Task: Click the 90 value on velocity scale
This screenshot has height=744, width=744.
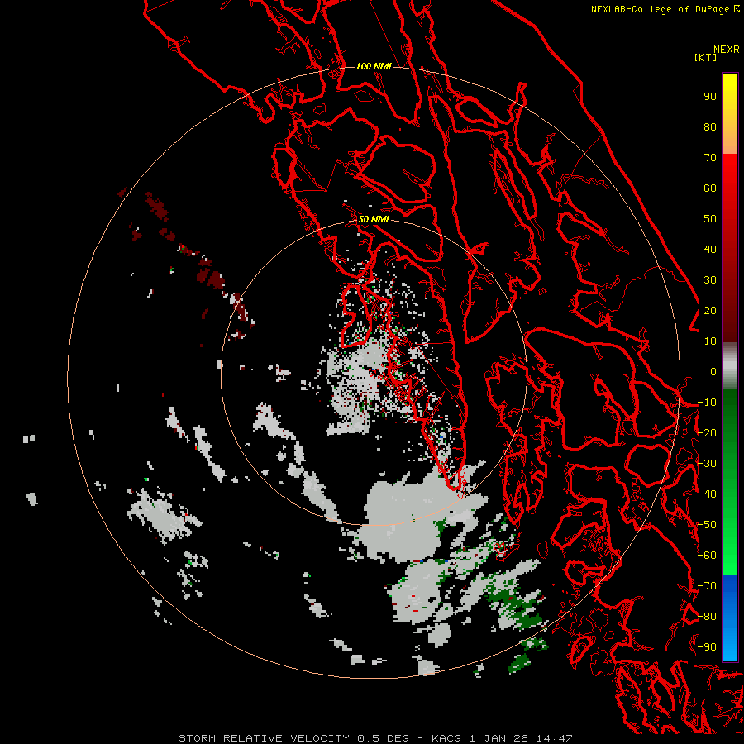Action: (x=710, y=97)
